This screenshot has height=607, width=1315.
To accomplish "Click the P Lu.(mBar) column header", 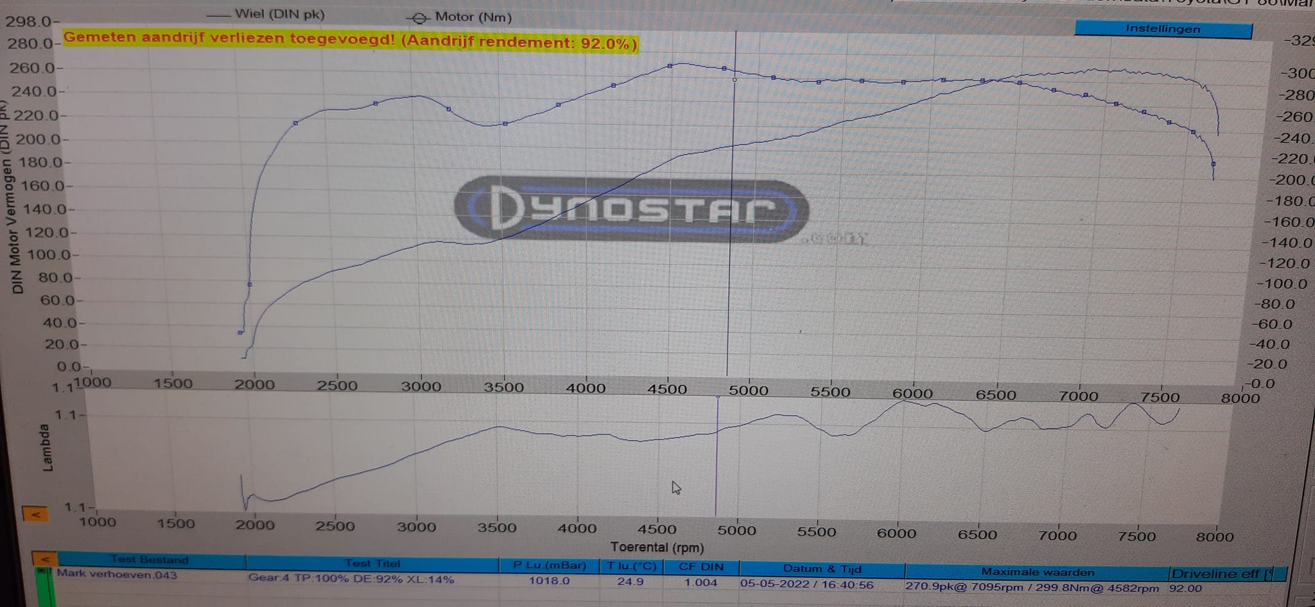I will click(x=550, y=565).
